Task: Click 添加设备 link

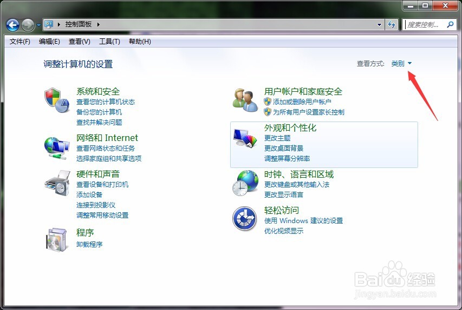Action: [x=89, y=194]
